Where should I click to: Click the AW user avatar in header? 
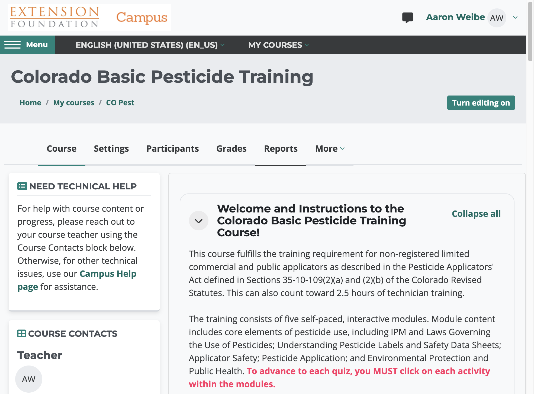click(x=497, y=18)
